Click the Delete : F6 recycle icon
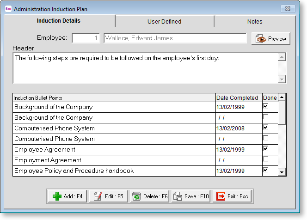This screenshot has height=220, width=307. 136,196
